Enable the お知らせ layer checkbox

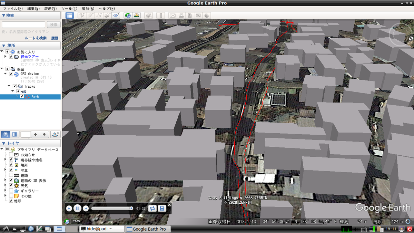tap(11, 155)
